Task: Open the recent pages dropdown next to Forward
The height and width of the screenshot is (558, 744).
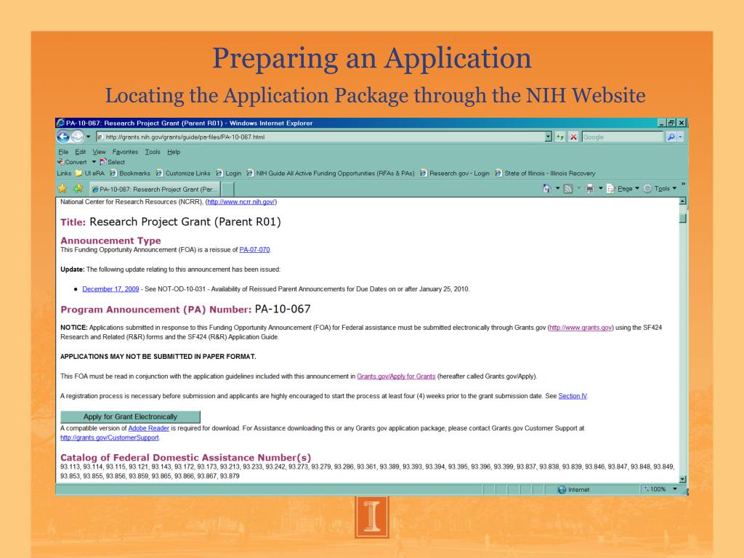Action: [x=88, y=137]
